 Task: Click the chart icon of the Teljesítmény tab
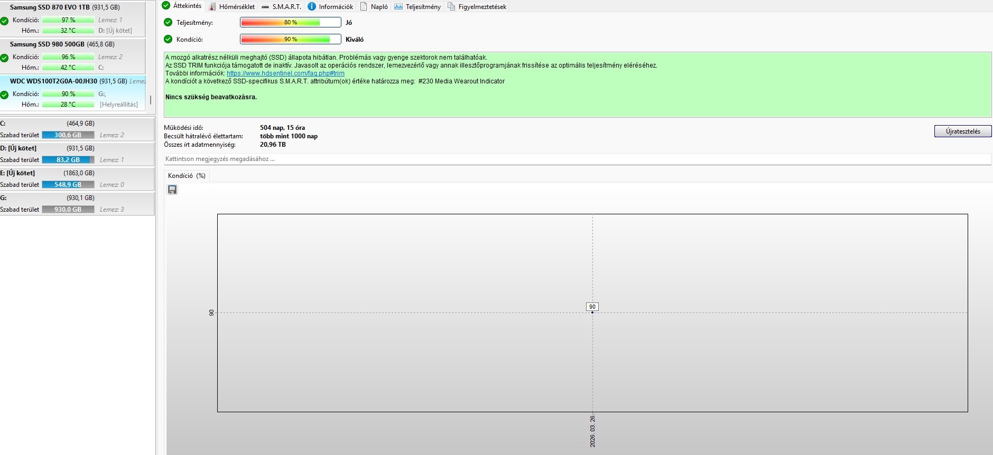[398, 6]
